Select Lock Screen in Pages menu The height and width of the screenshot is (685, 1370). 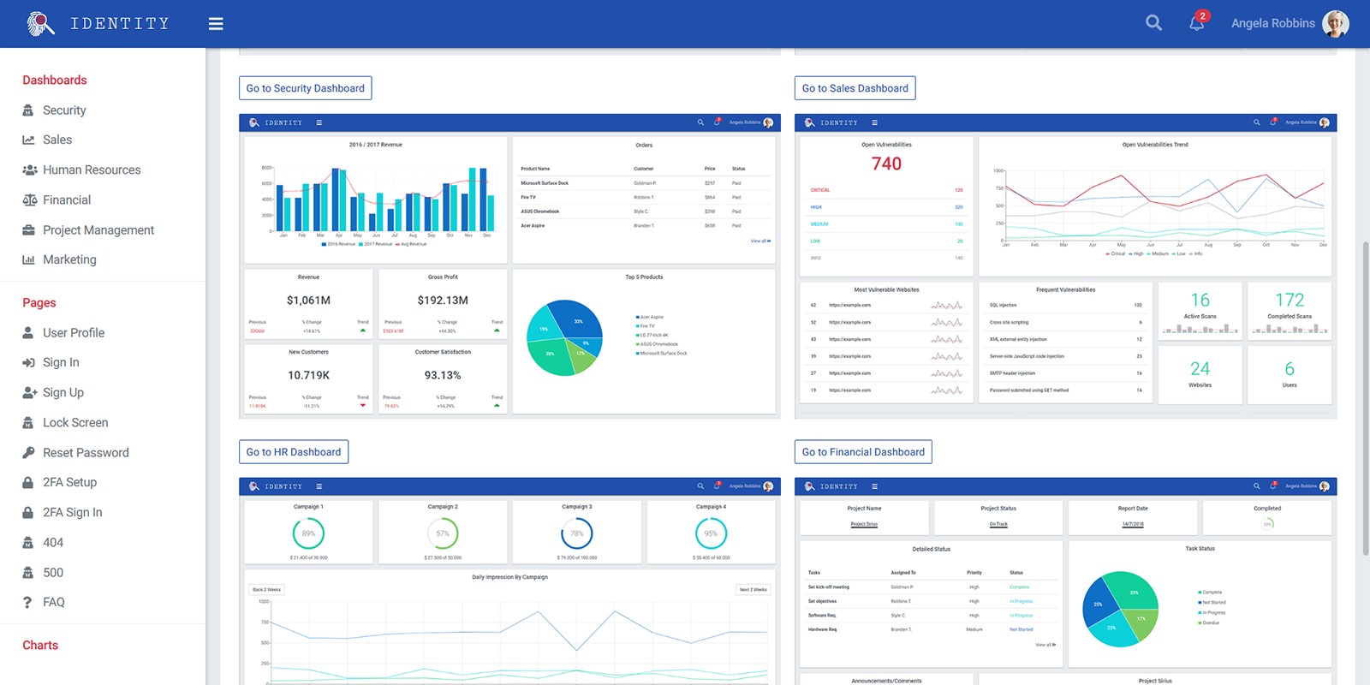(x=75, y=422)
